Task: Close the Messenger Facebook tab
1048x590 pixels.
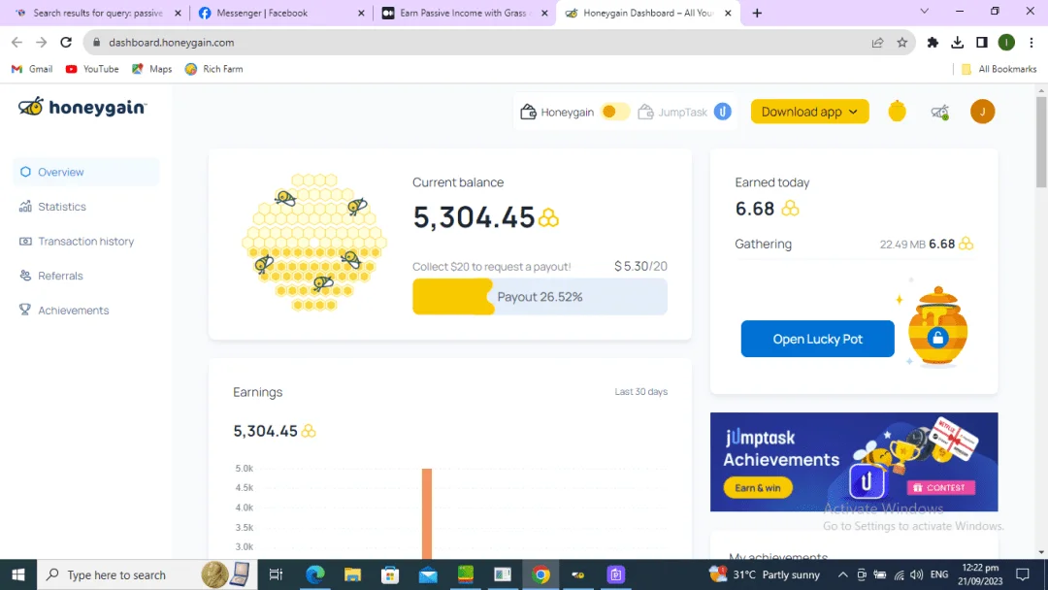Action: pyautogui.click(x=361, y=13)
